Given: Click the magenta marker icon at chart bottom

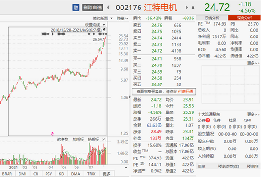Looking at the screenshot, I should coord(52,133).
